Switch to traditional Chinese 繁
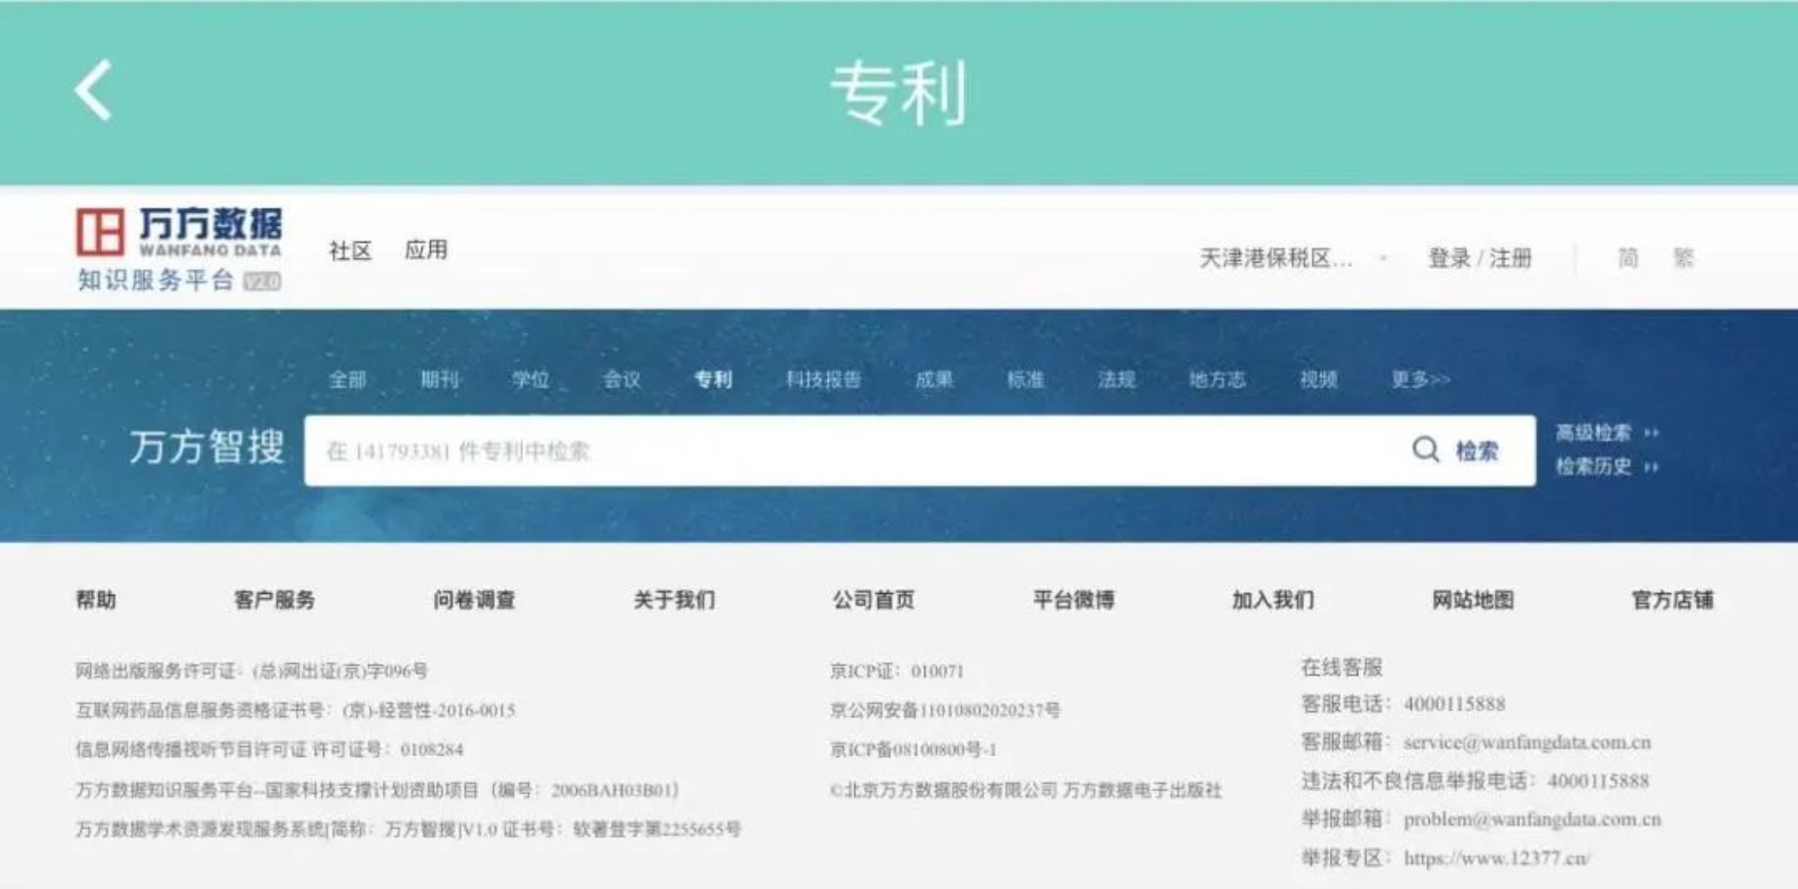Image resolution: width=1798 pixels, height=889 pixels. 1683,258
